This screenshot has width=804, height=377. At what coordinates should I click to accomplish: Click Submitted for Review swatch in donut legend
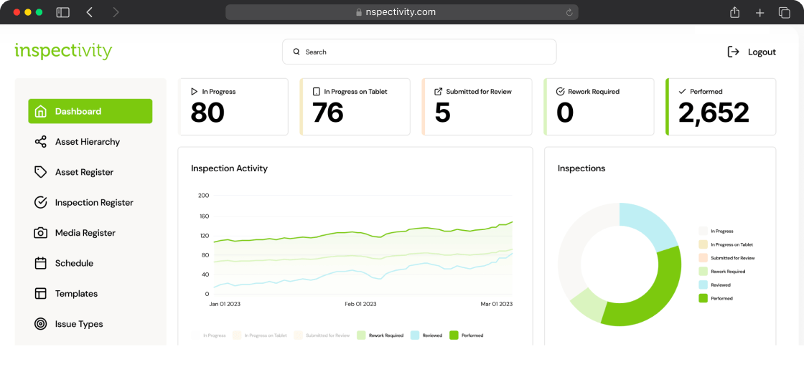click(703, 257)
